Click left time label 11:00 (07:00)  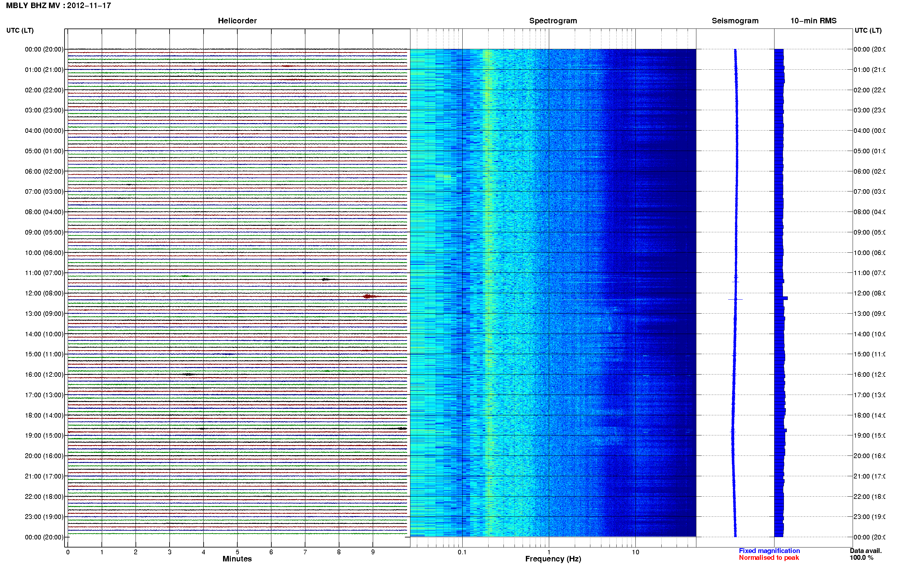click(44, 273)
